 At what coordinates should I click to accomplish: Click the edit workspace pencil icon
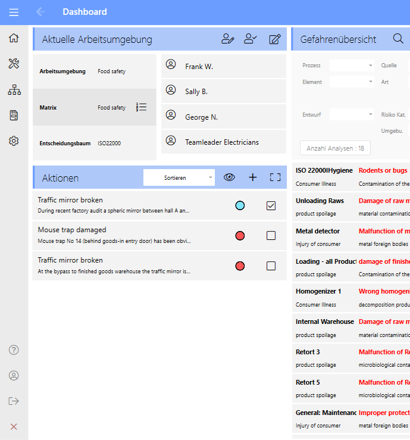(x=275, y=39)
